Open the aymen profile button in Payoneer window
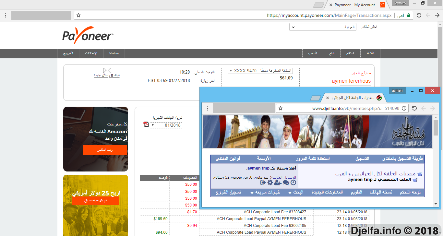The width and height of the screenshot is (443, 236). pyautogui.click(x=401, y=3)
